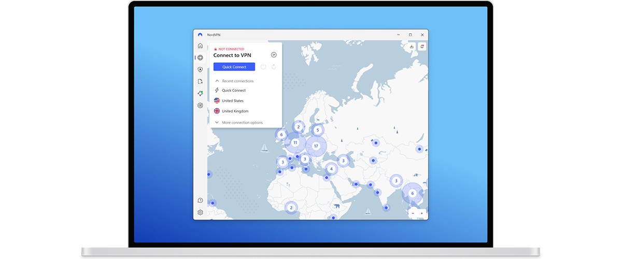Minimize the NordVPN window

[398, 35]
